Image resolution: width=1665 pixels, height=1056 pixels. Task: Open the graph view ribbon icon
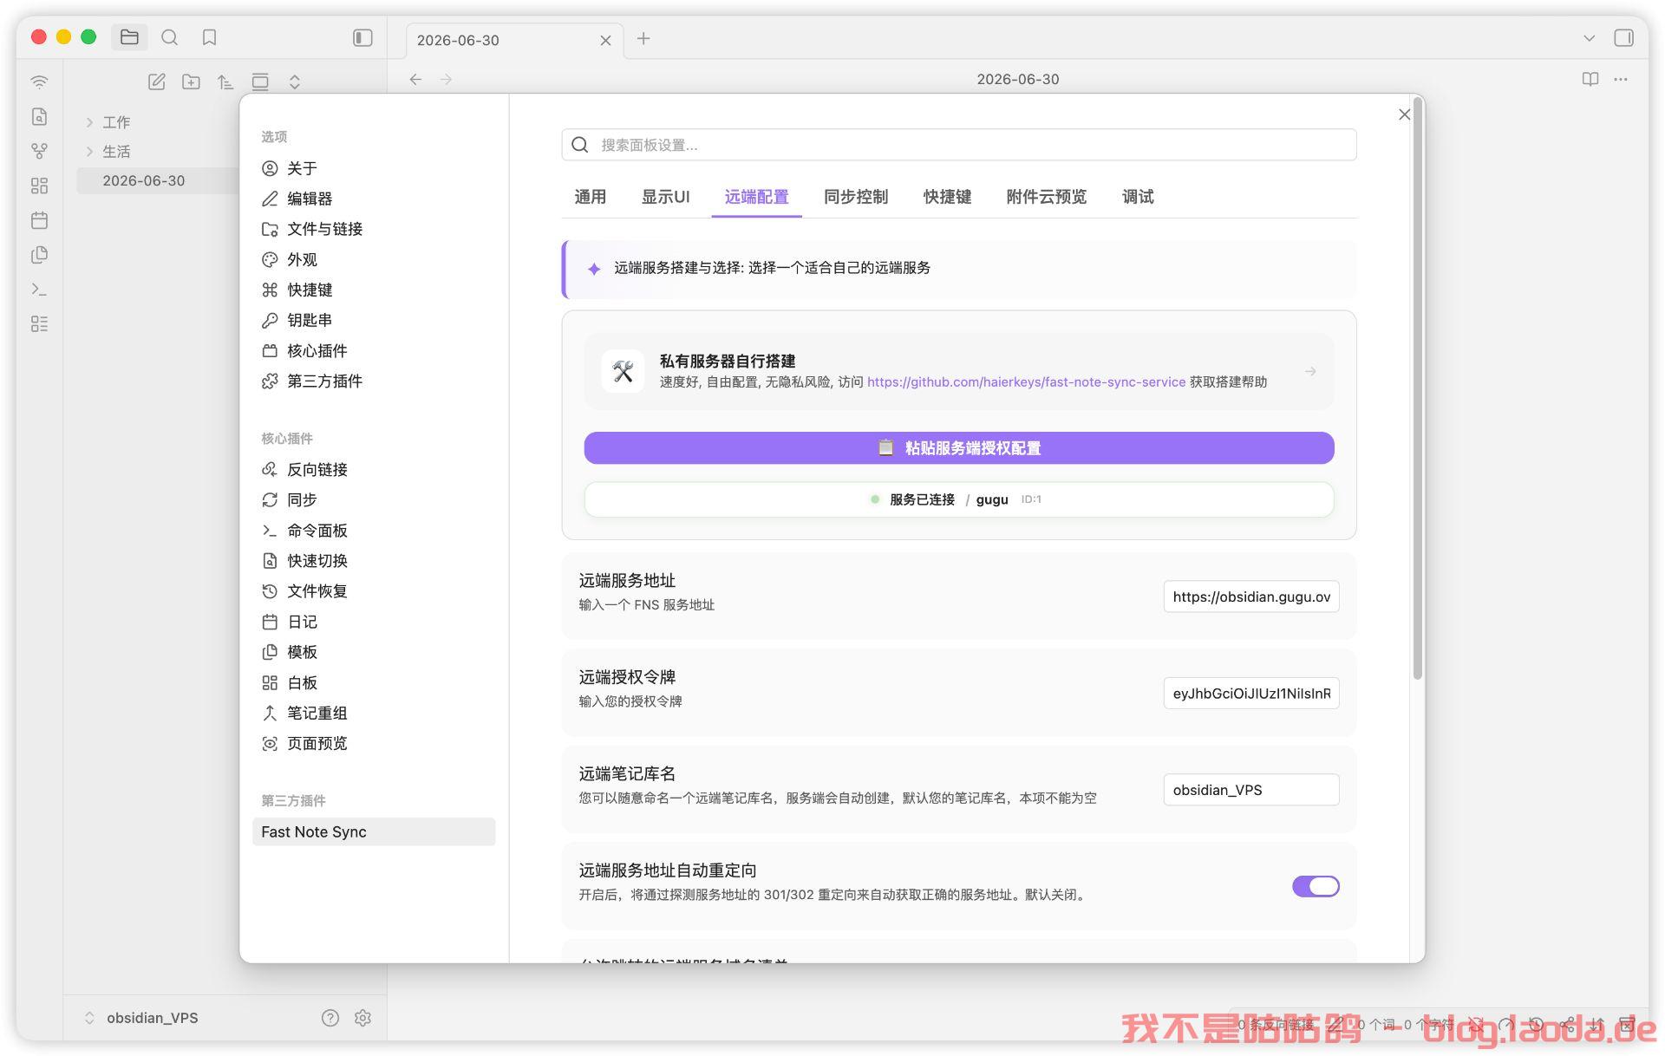click(39, 151)
